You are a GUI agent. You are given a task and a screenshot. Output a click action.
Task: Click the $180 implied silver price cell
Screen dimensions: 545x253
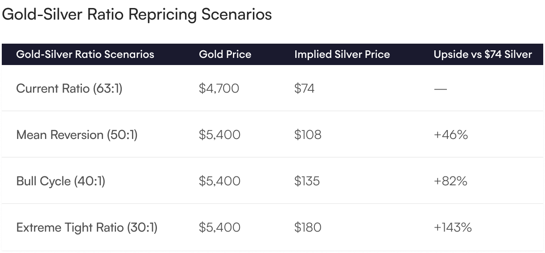coord(308,228)
